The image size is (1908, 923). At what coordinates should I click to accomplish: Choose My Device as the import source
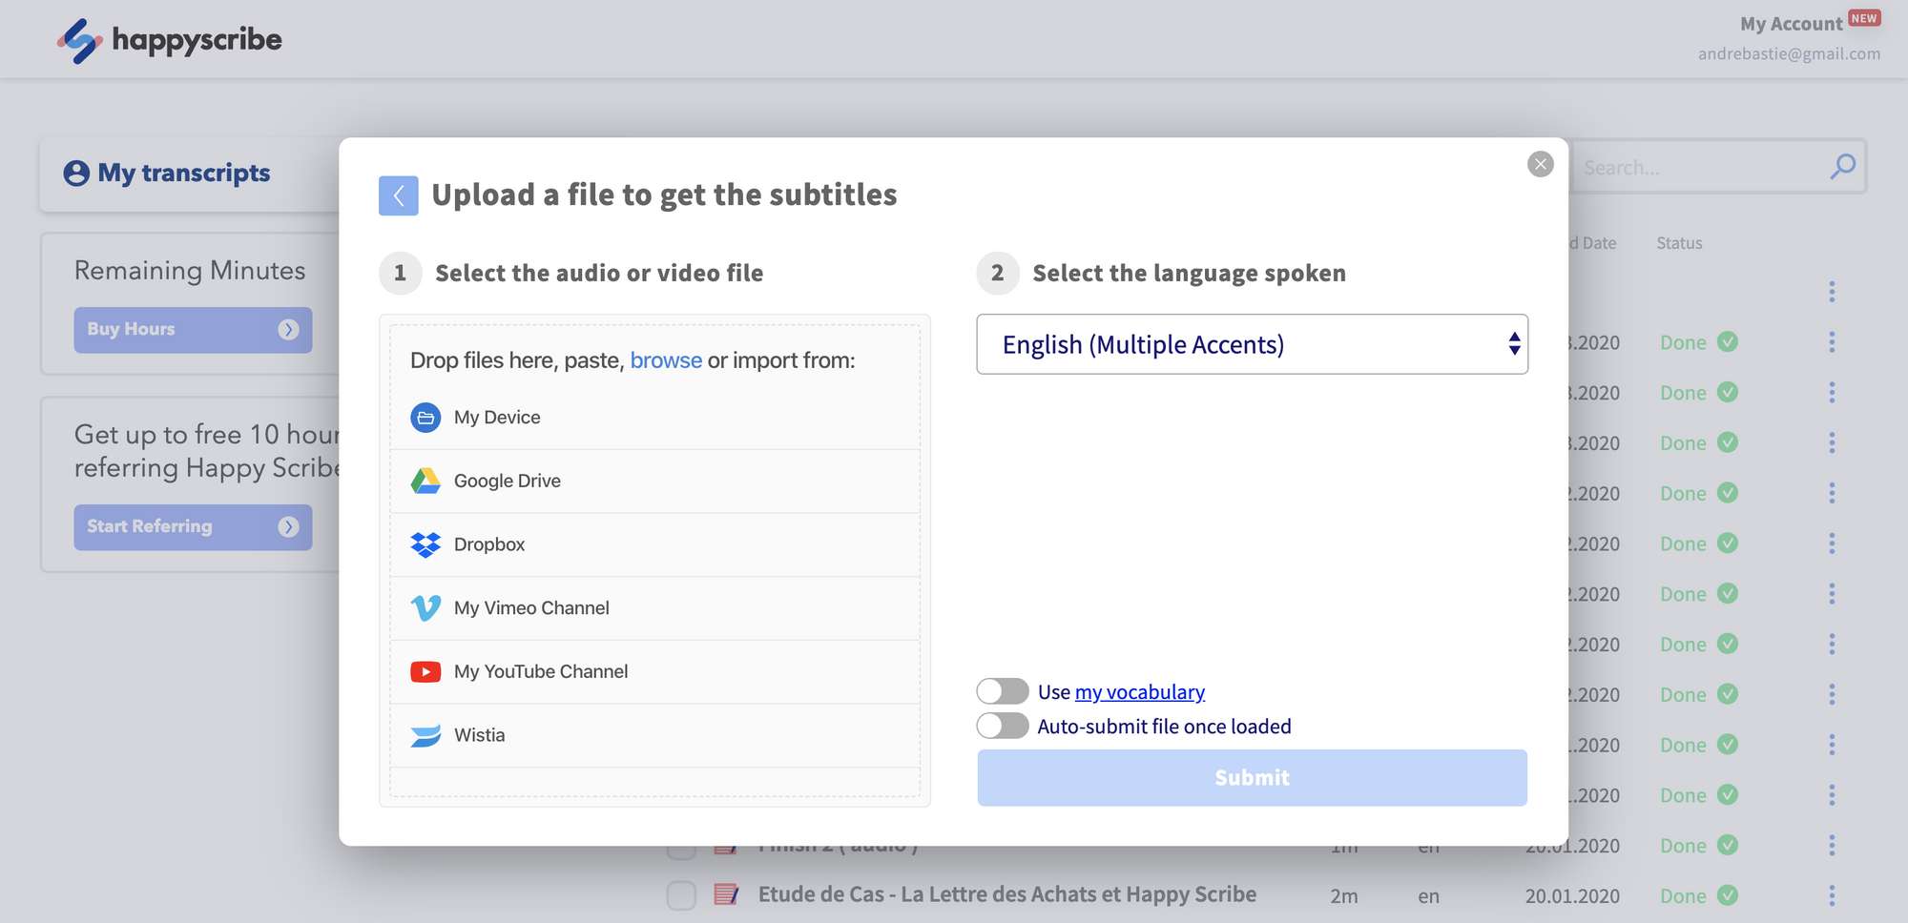click(x=654, y=418)
